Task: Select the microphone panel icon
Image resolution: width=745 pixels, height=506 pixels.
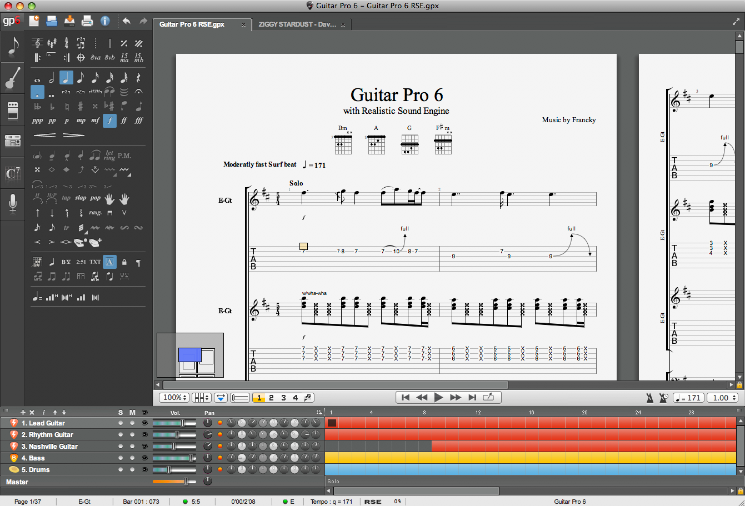Action: coord(12,203)
